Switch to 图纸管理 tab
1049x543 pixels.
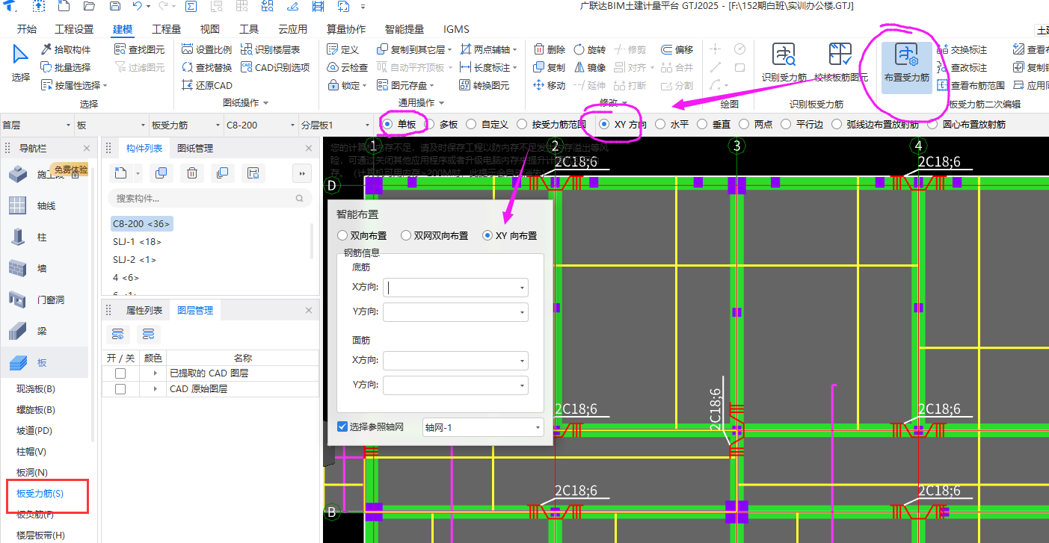tap(195, 148)
